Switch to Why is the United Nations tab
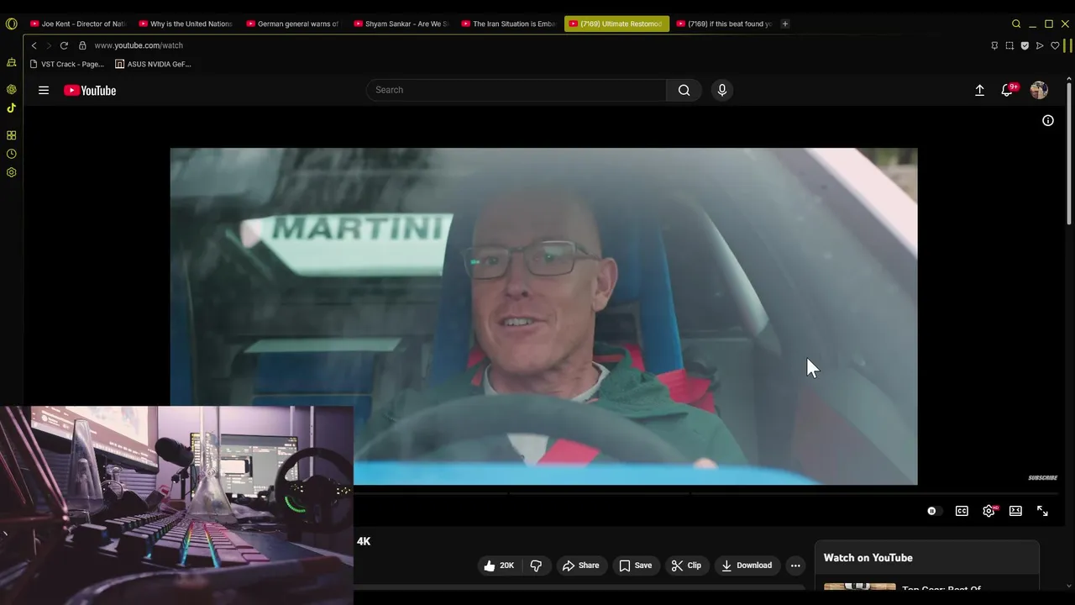Viewport: 1075px width, 605px height. [186, 24]
